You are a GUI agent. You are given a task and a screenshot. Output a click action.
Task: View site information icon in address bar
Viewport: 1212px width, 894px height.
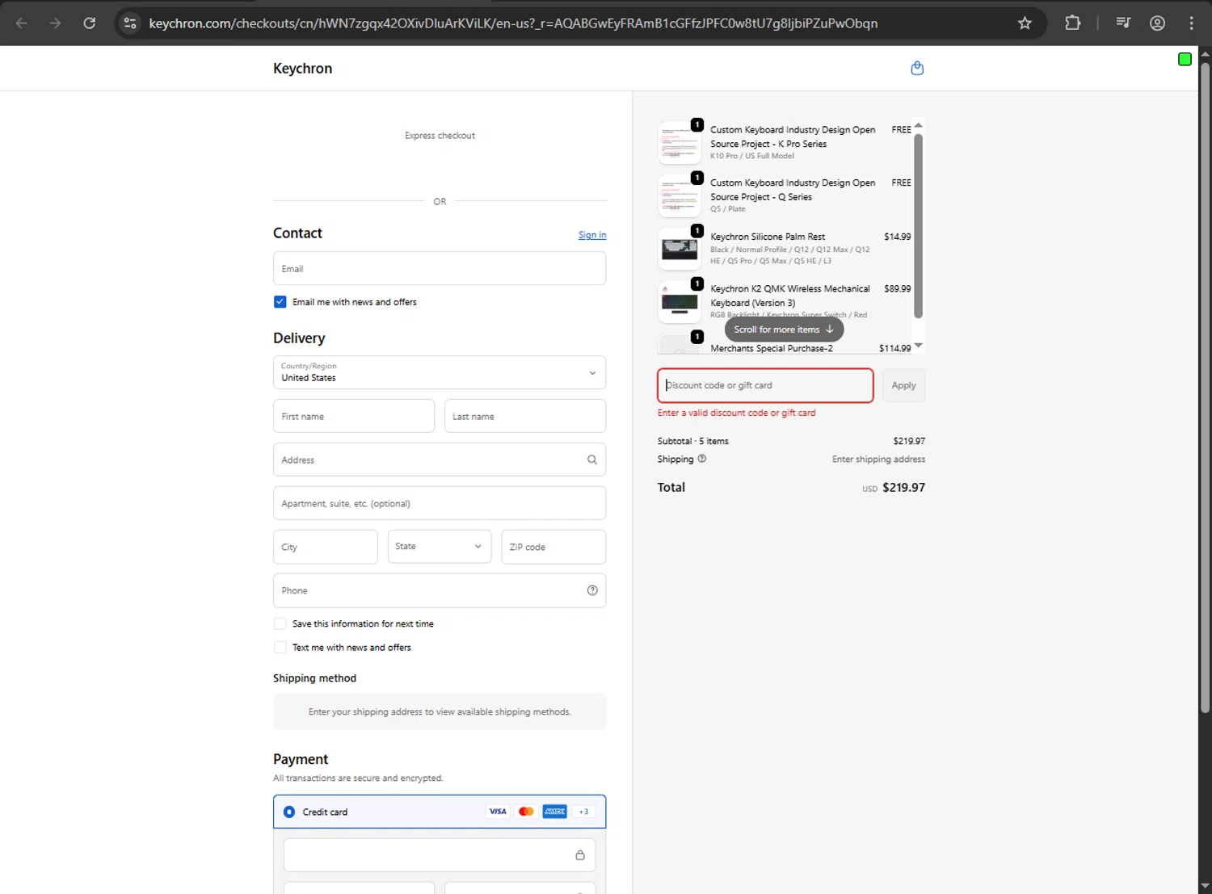click(x=130, y=23)
